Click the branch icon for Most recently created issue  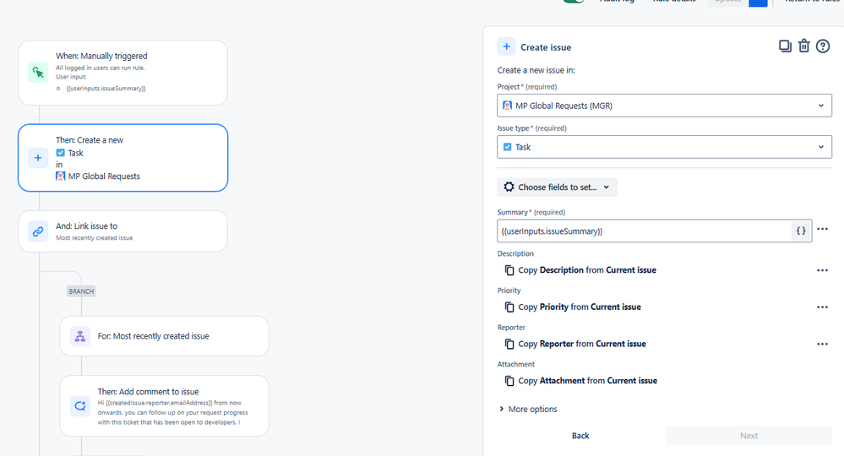tap(80, 337)
